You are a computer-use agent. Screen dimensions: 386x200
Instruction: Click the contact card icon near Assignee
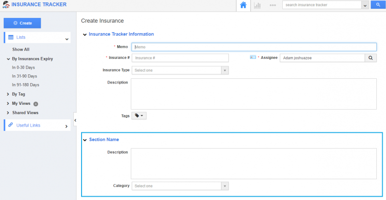pos(253,57)
